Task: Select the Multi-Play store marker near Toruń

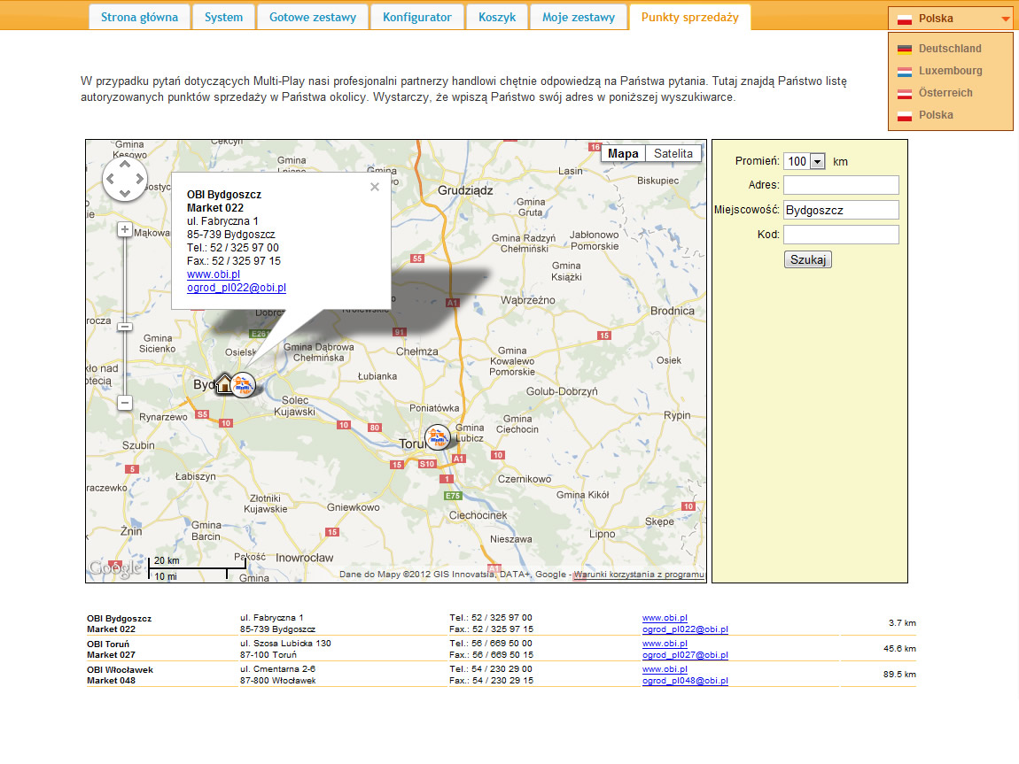Action: click(438, 436)
